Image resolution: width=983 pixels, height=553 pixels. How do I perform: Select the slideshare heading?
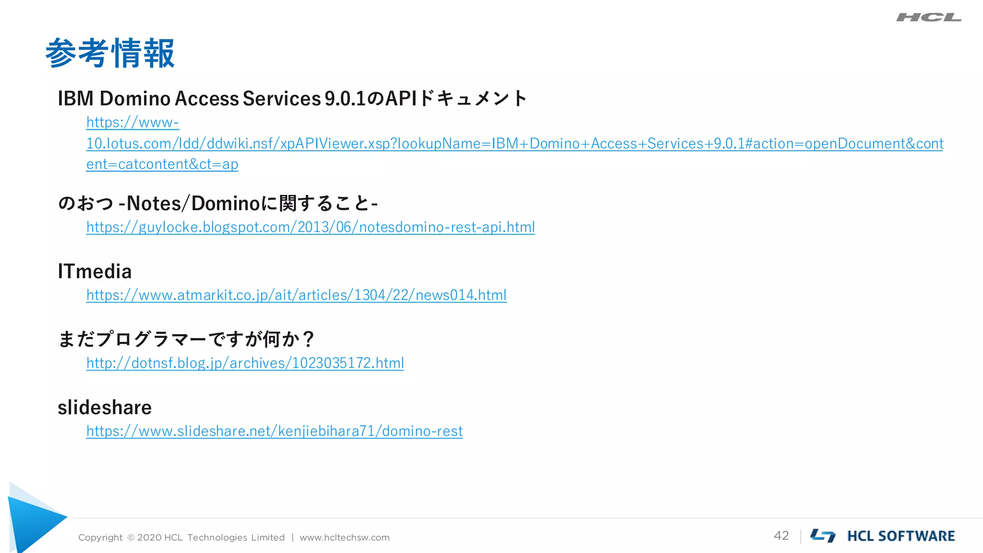(x=105, y=408)
